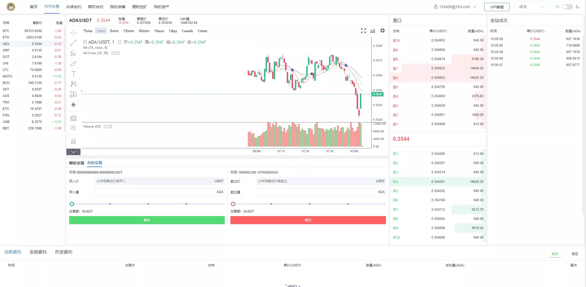Click the VIP客服 button
This screenshot has height=287, width=586.
(x=497, y=7)
